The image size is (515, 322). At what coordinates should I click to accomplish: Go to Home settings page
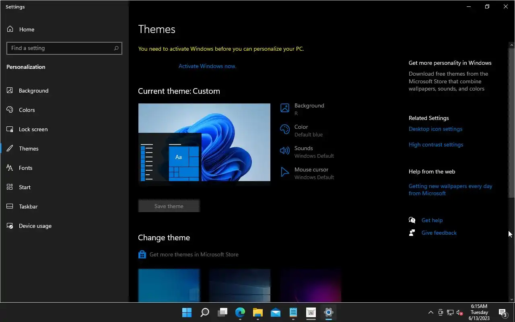[x=27, y=29]
